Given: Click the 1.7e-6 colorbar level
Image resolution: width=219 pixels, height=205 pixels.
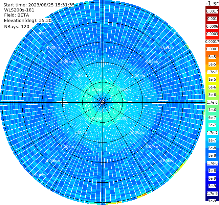Looking at the screenshot, I should pos(212,102).
